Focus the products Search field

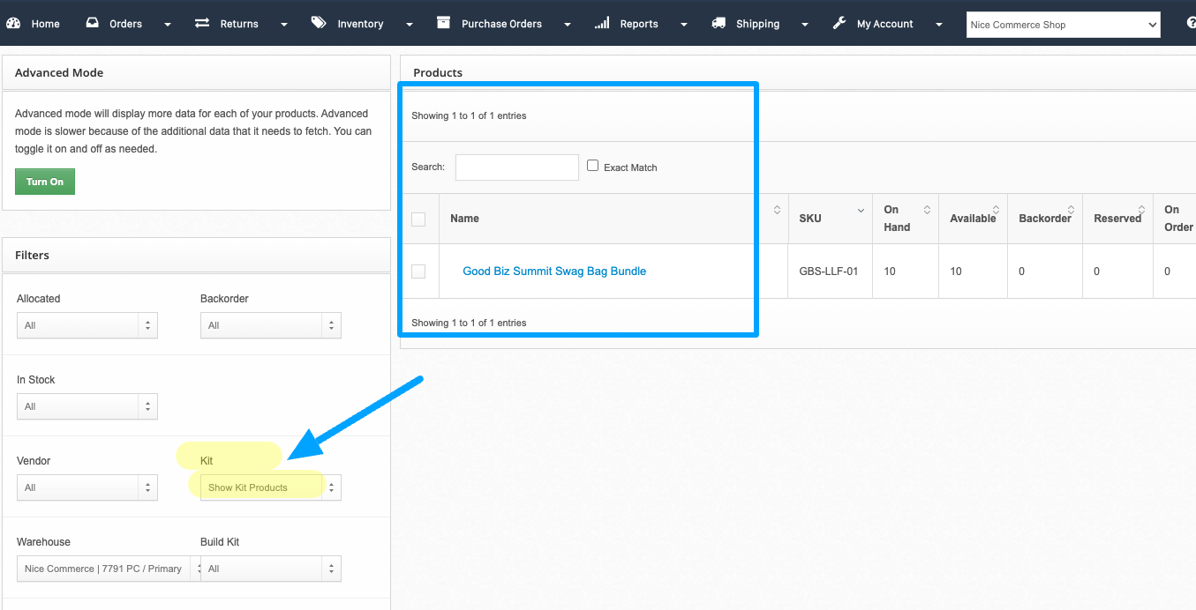click(x=517, y=167)
